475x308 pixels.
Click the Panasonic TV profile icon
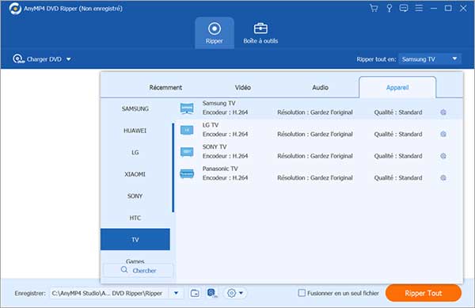pos(187,173)
